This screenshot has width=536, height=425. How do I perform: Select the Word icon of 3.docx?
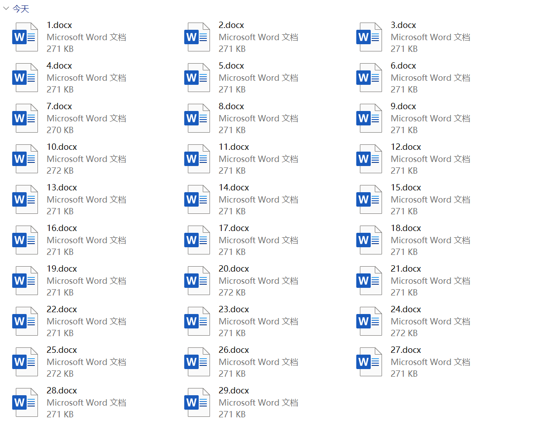click(369, 37)
